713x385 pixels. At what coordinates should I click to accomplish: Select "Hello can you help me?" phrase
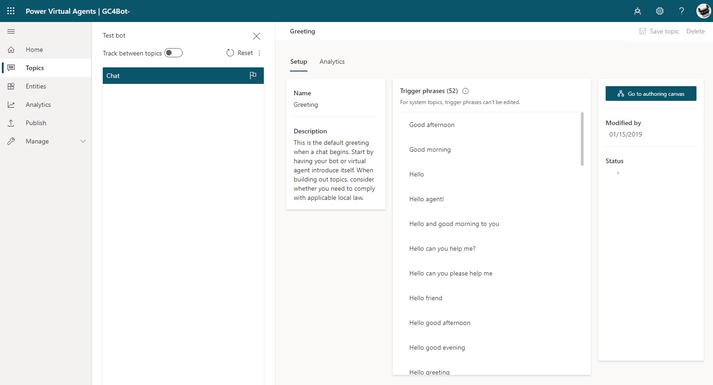point(442,248)
